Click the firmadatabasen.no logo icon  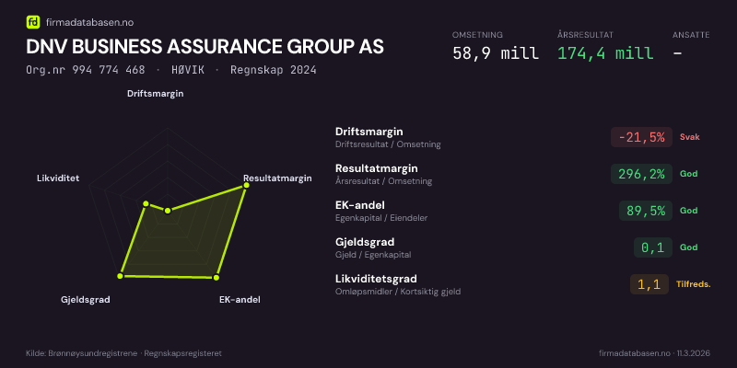tap(34, 20)
